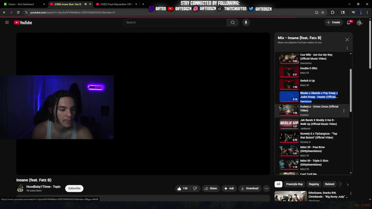Subscribe to HoodBaby1Three - Topic
This screenshot has height=209, width=372.
pyautogui.click(x=74, y=188)
